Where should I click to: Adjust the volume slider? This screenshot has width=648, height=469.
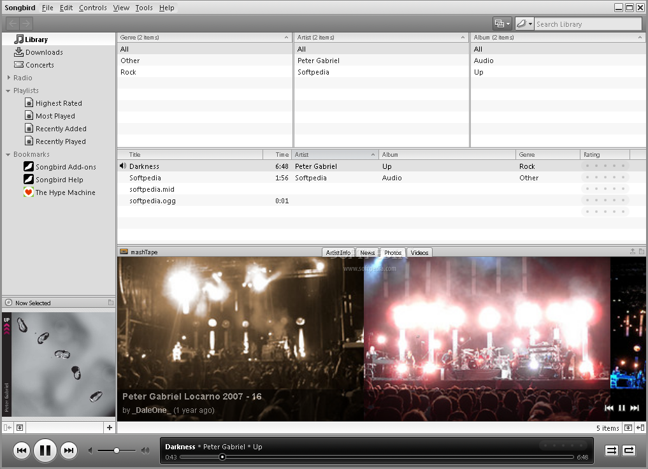click(117, 451)
